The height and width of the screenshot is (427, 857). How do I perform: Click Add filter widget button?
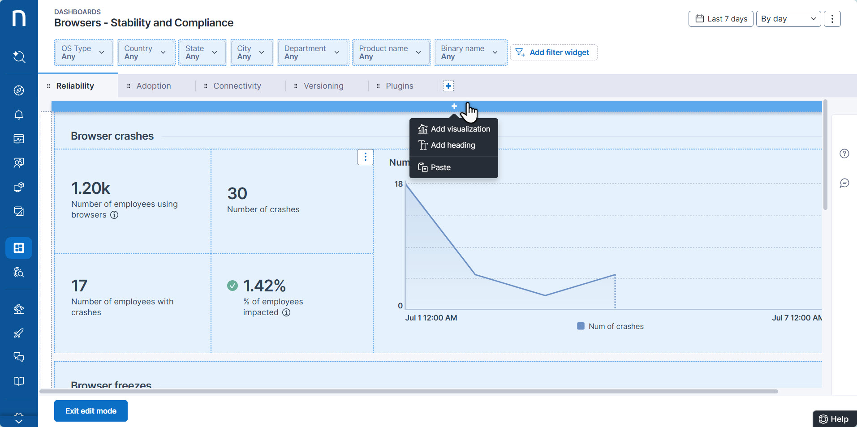(x=553, y=52)
